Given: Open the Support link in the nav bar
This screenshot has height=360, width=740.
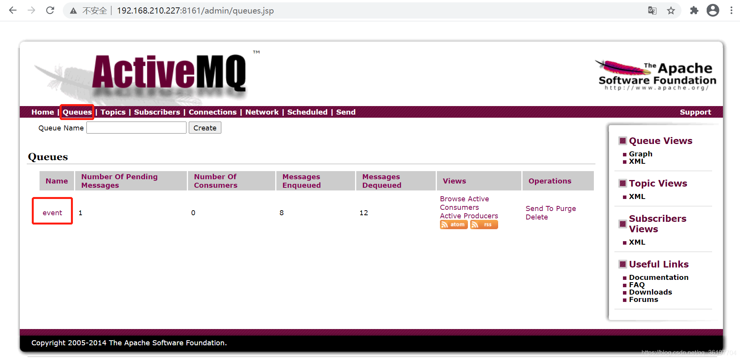Looking at the screenshot, I should tap(695, 112).
